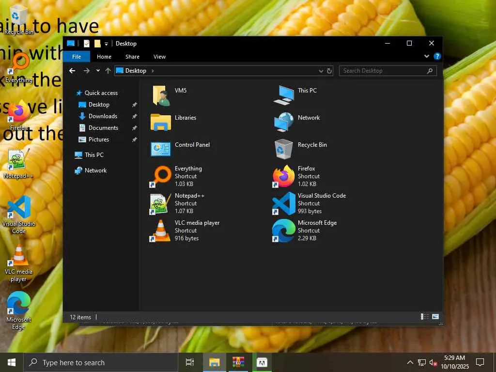Open the Windows Start menu
This screenshot has height=372, width=496.
point(12,362)
